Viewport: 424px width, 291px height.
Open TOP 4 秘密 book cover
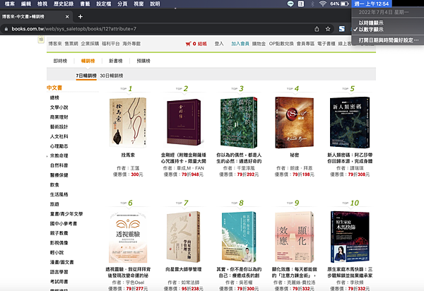pyautogui.click(x=294, y=122)
